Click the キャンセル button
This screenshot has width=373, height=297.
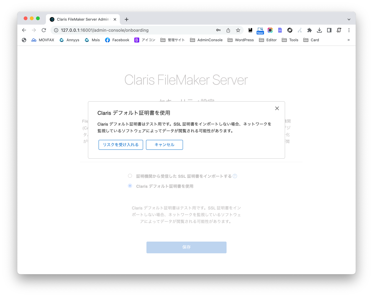(164, 145)
